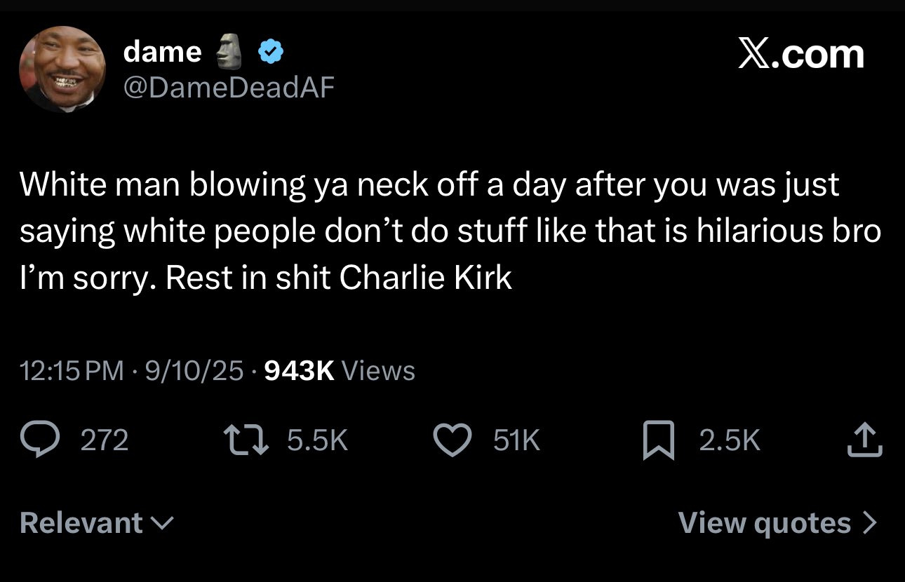Click the 943K Views counter
The image size is (905, 582).
pyautogui.click(x=340, y=370)
